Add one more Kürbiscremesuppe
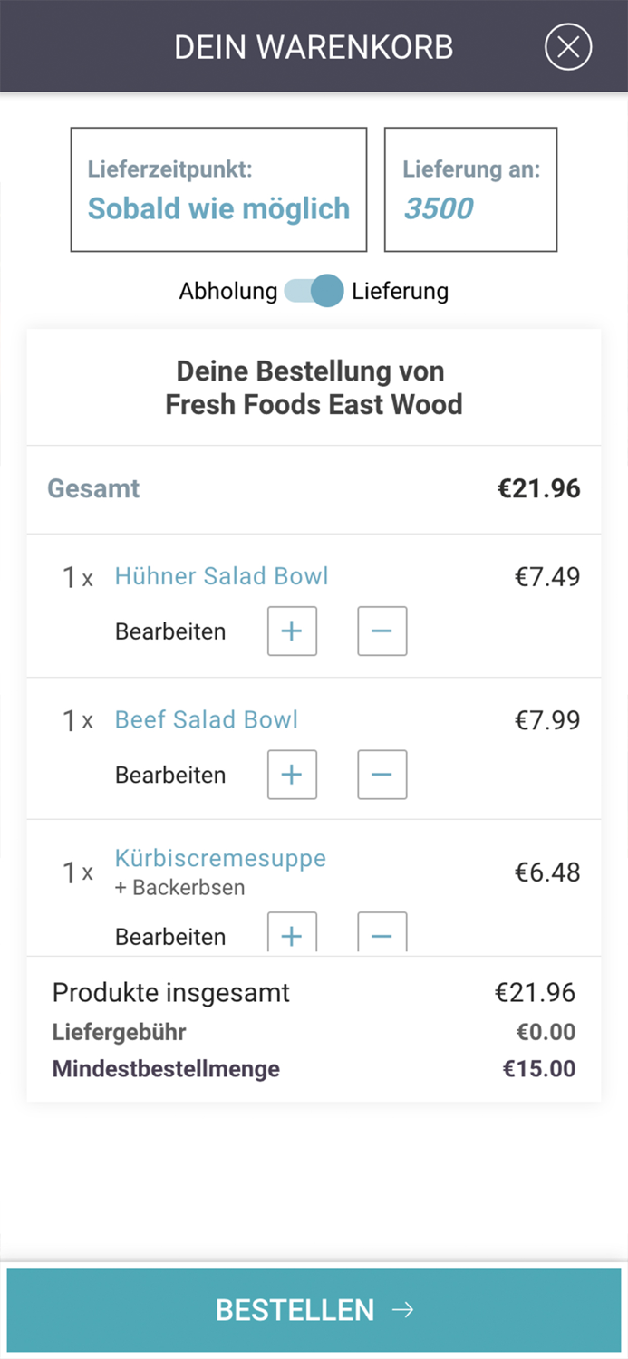The height and width of the screenshot is (1359, 628). coord(291,933)
